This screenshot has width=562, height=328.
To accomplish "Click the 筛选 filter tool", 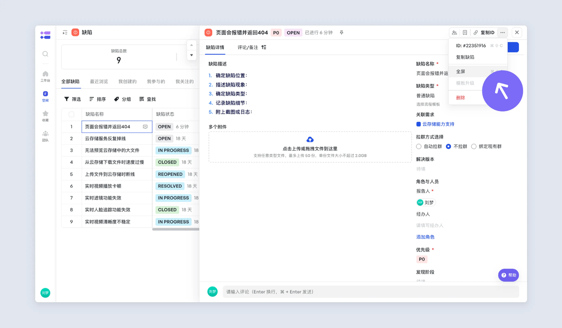I will click(x=73, y=99).
